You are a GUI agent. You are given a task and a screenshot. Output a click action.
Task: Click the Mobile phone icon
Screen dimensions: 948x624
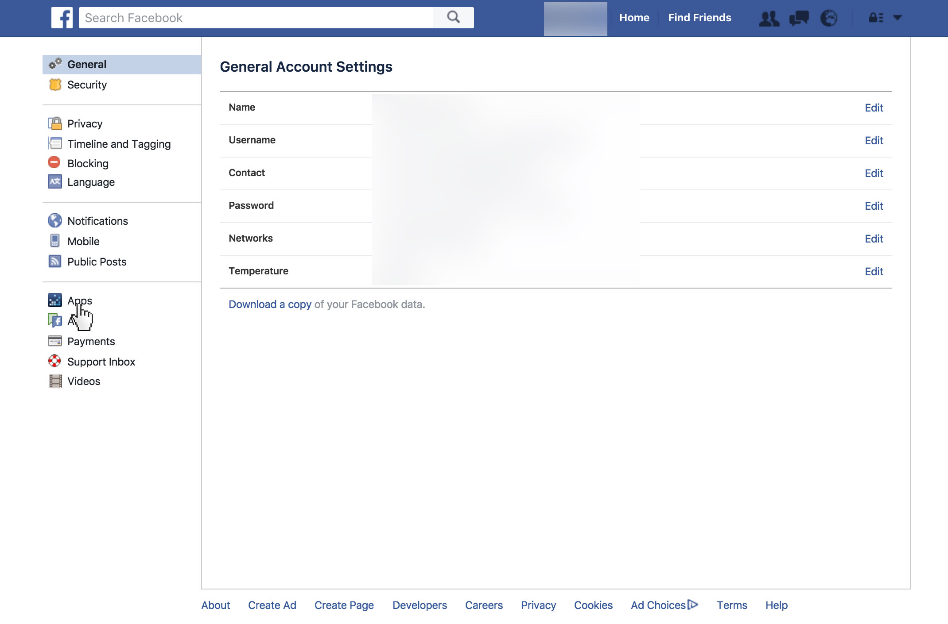(55, 241)
